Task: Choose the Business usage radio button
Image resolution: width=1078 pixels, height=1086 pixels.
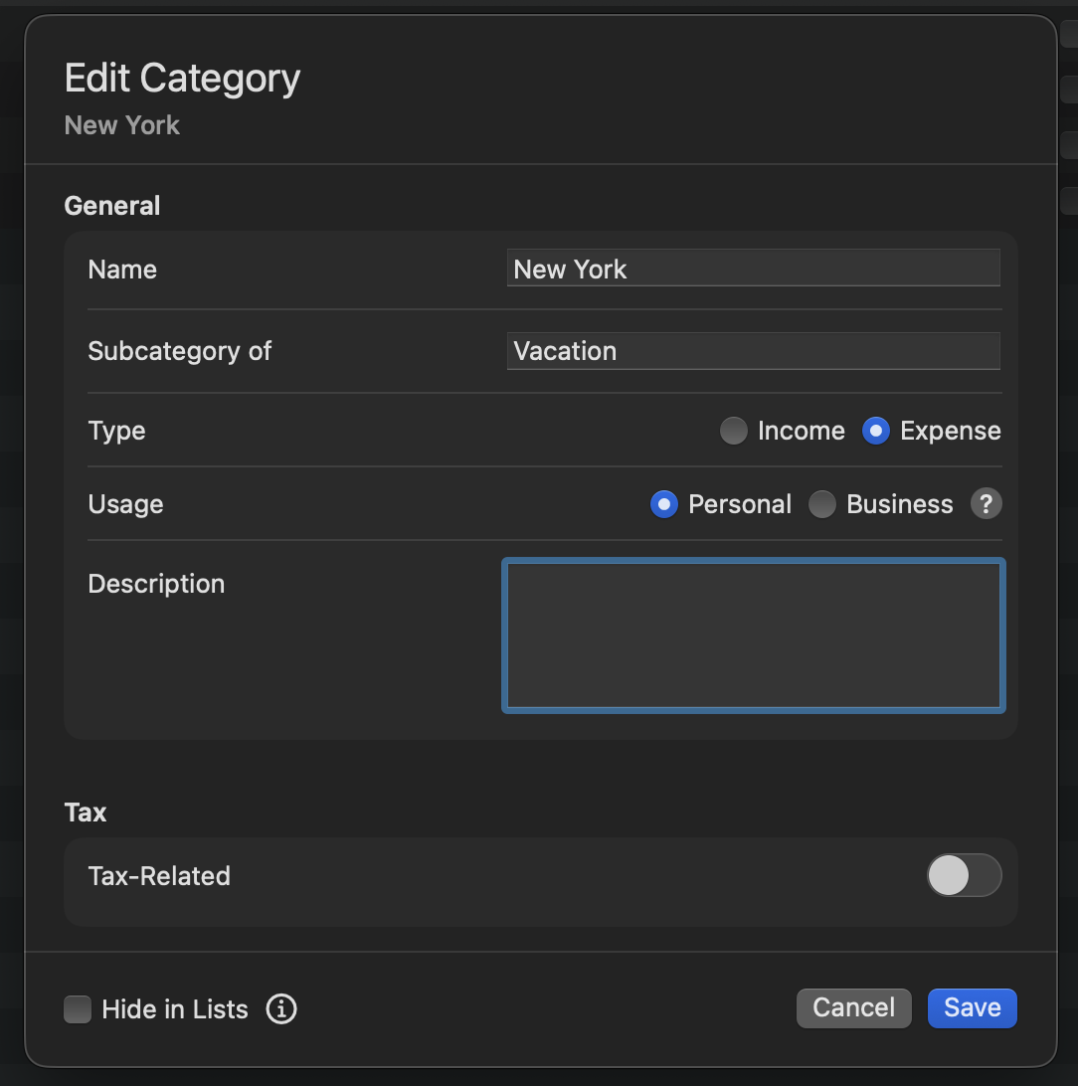Action: click(x=821, y=504)
